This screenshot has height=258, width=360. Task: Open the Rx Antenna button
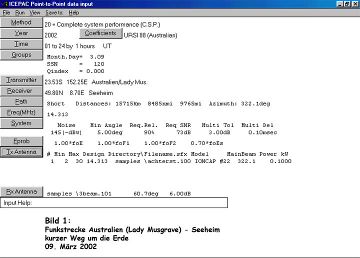tap(21, 192)
